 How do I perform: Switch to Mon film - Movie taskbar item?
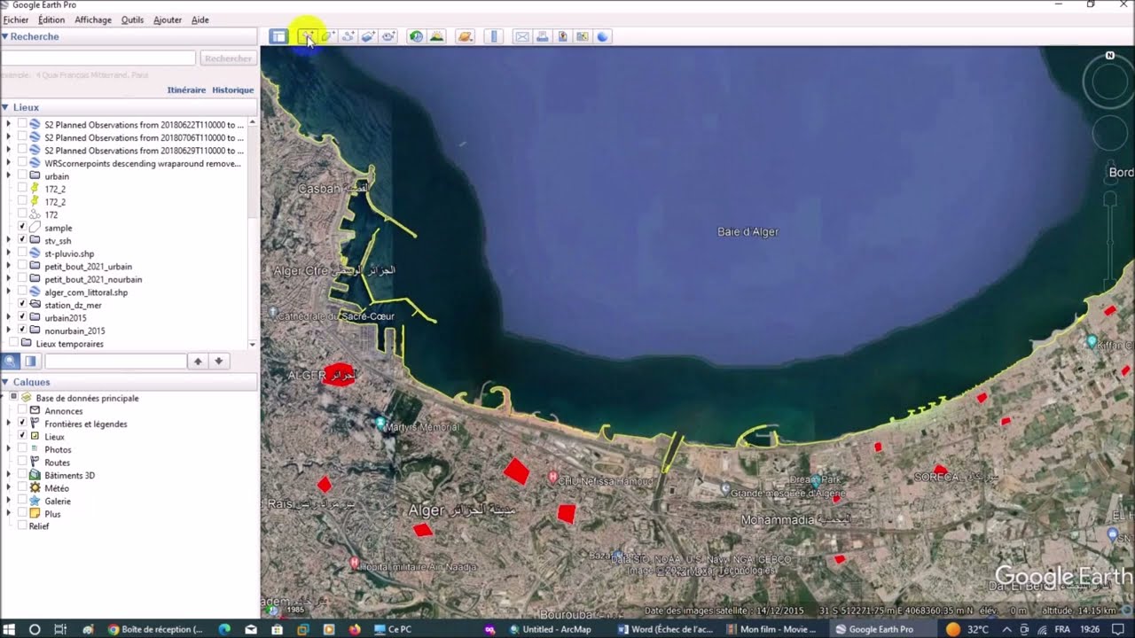point(771,629)
